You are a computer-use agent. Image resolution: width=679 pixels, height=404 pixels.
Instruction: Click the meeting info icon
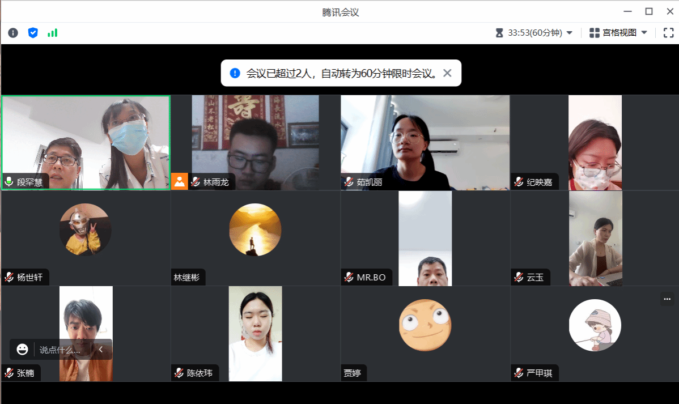12,33
